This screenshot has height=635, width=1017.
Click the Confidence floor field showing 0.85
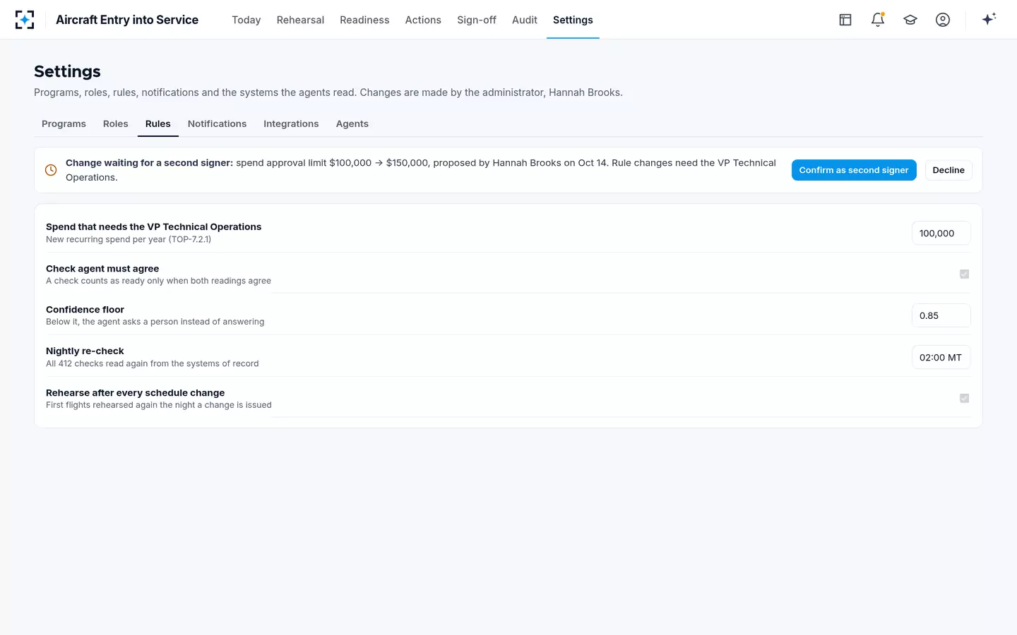point(941,315)
